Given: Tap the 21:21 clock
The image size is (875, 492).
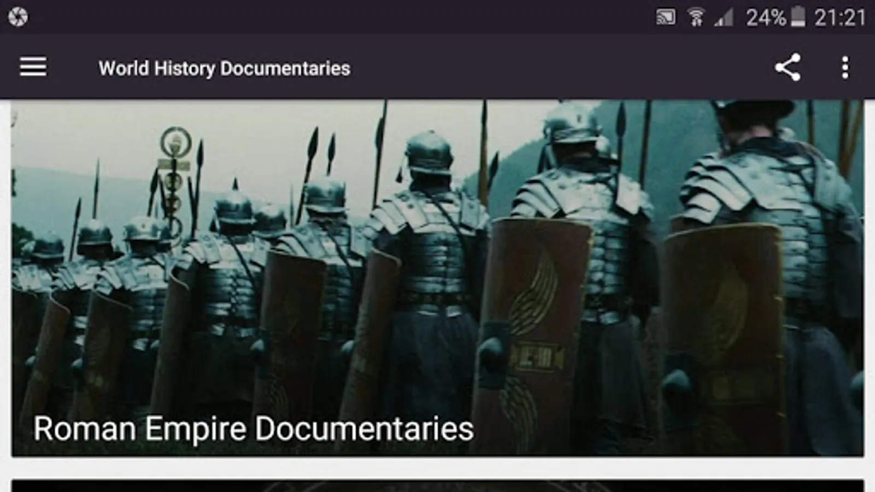Looking at the screenshot, I should (x=840, y=17).
